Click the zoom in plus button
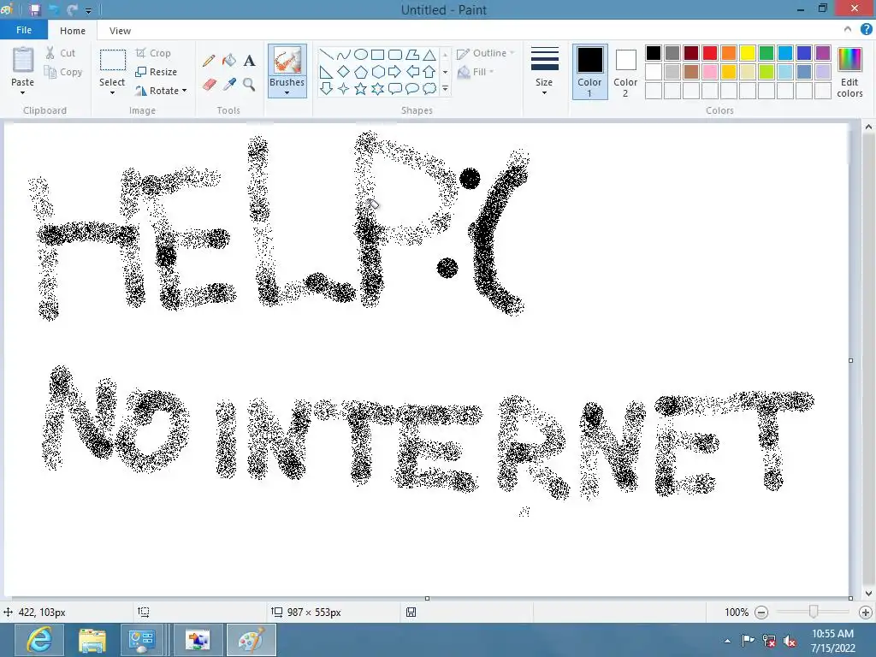 click(x=866, y=613)
